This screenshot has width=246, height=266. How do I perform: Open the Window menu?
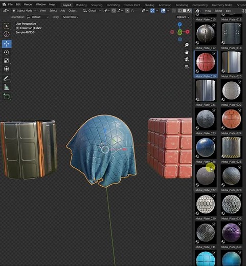pyautogui.click(x=40, y=5)
